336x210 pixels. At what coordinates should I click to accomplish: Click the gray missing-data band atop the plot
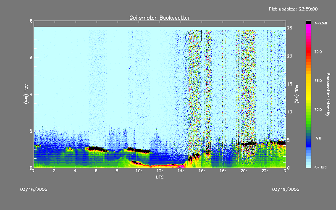click(x=160, y=24)
